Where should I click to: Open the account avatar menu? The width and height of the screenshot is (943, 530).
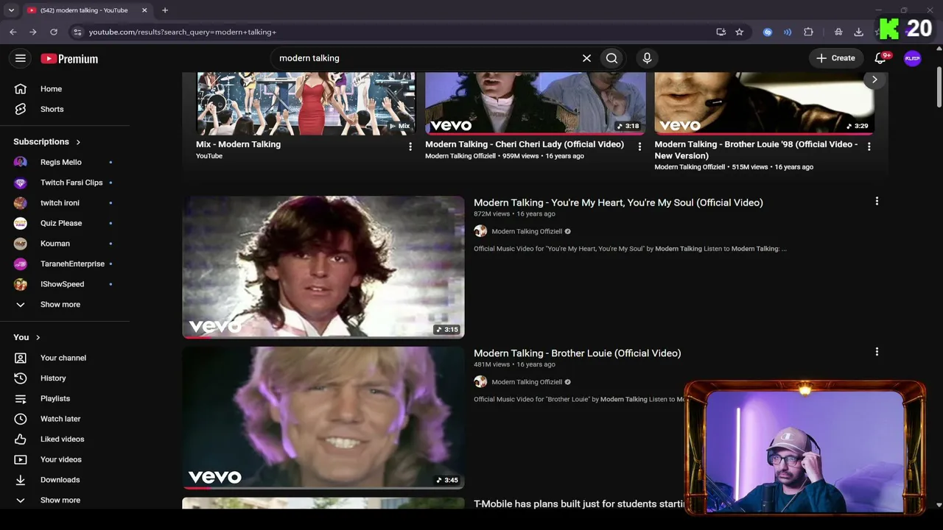point(913,58)
